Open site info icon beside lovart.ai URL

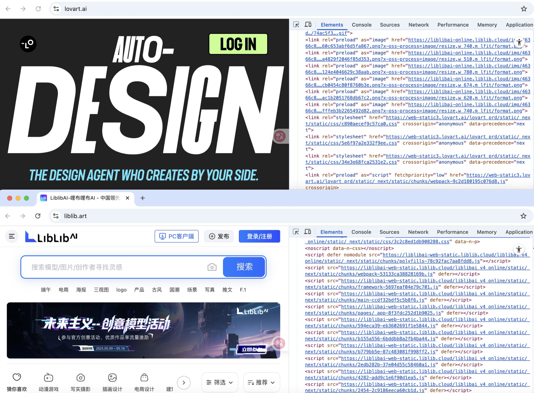point(56,9)
